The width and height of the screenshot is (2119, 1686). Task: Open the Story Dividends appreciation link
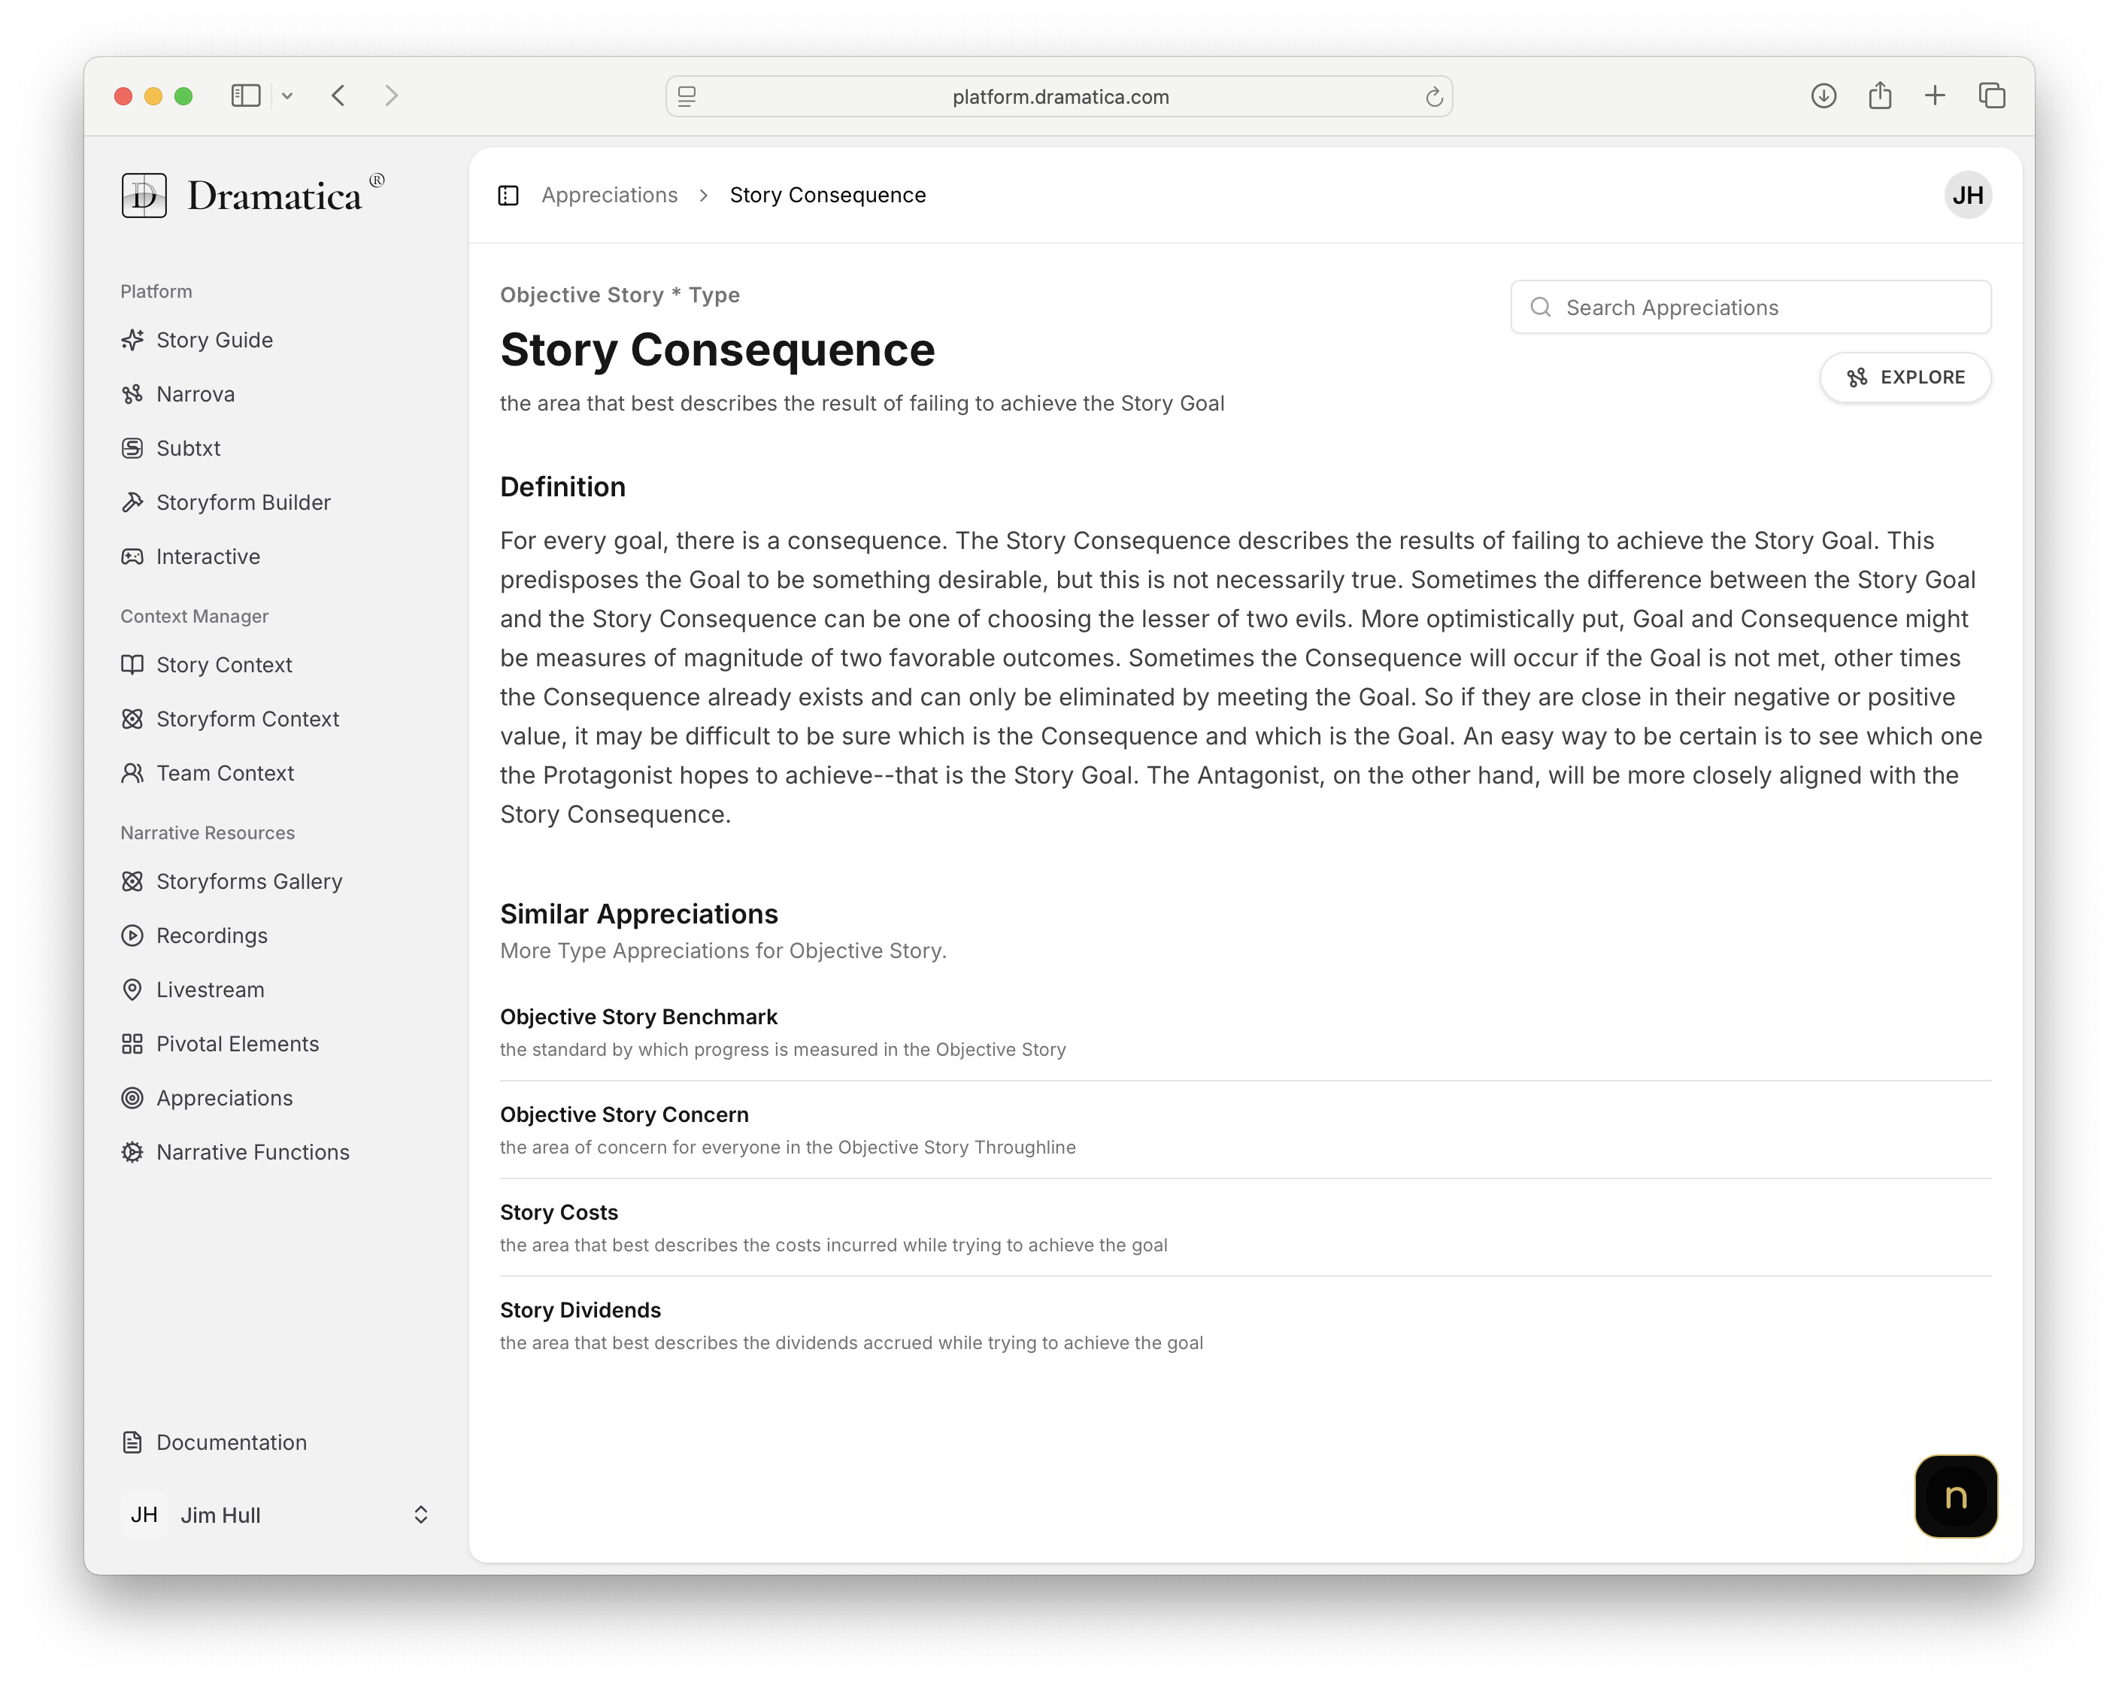(x=580, y=1311)
